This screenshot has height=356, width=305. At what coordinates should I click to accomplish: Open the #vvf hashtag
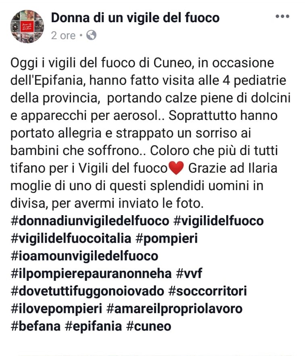pos(189,274)
